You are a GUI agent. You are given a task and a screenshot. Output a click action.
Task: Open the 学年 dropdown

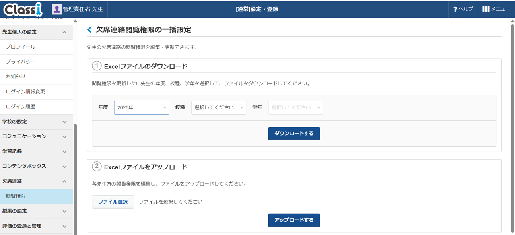pos(296,107)
